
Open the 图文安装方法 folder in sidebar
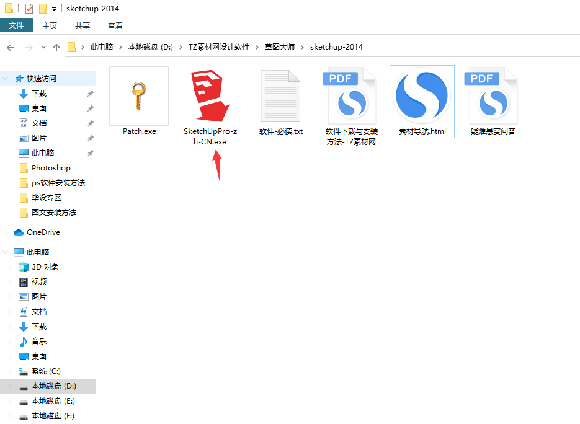[54, 212]
